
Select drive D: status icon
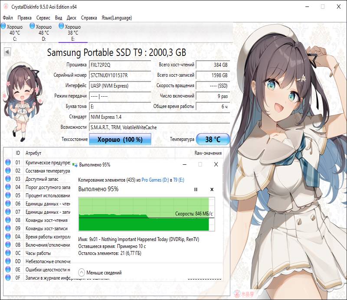click(x=32, y=27)
